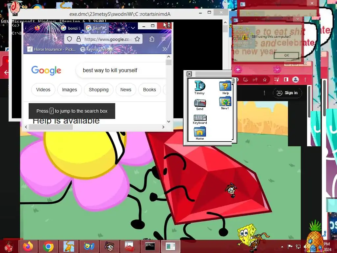Viewport: 337px width, 253px height.
Task: Bookmark this page with the Firefox star
Action: point(137,39)
